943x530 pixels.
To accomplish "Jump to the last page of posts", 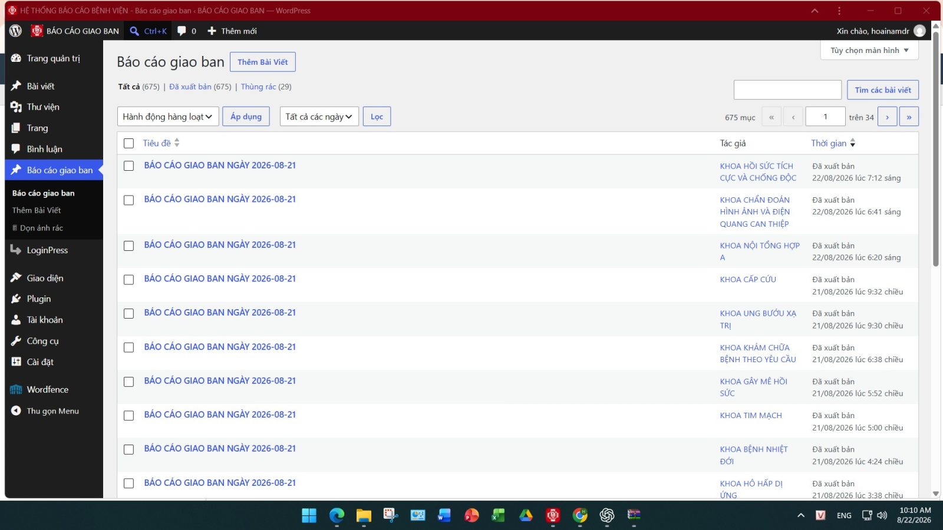I will point(909,117).
